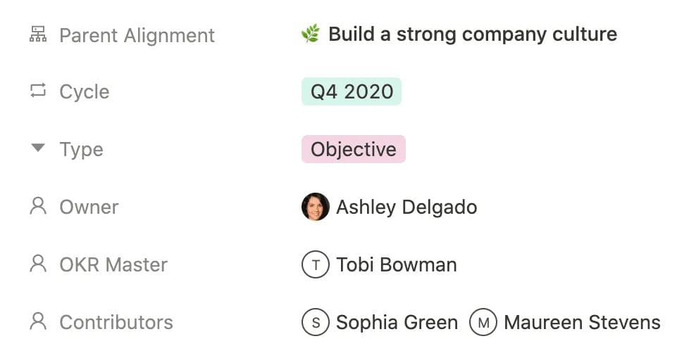Open the Objective type tag
The image size is (689, 353).
pos(353,149)
